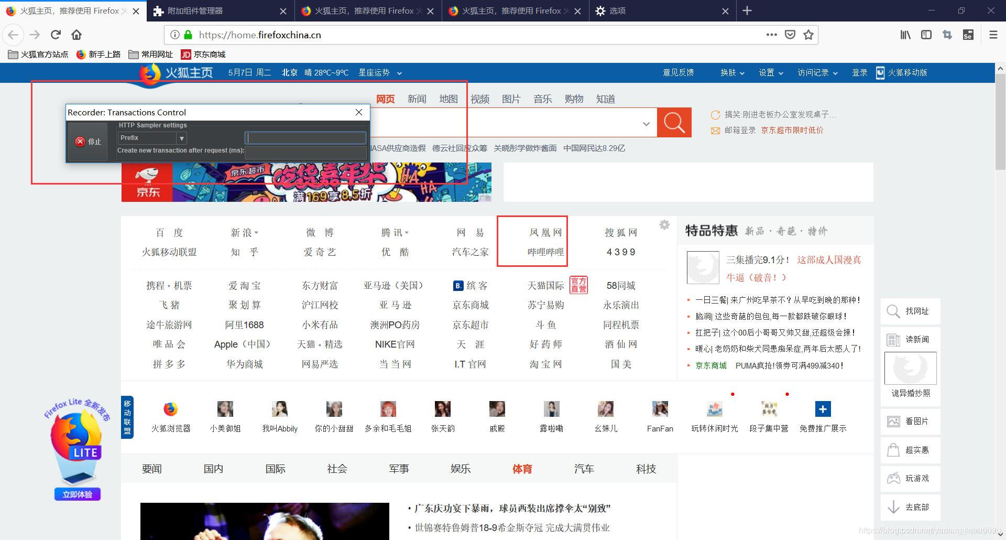The image size is (1006, 540).
Task: Open 火狐移动版 mobile link
Action: 902,73
